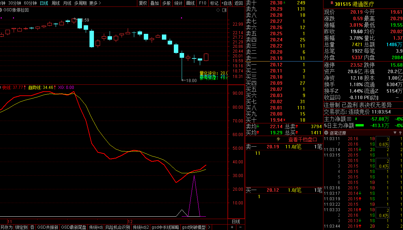Open the filter funnel icon in 逐笔还原
Viewport: 403px width, 230px height.
coord(395,133)
